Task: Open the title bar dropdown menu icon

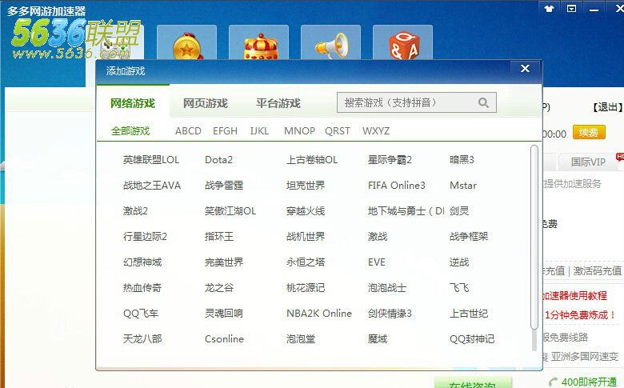Action: pos(571,8)
